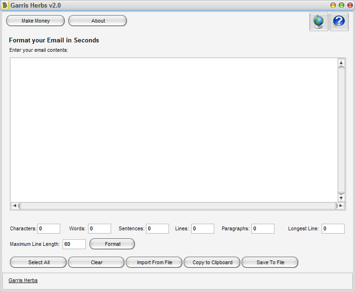Click the vertical scrollbar down arrow

[341, 198]
